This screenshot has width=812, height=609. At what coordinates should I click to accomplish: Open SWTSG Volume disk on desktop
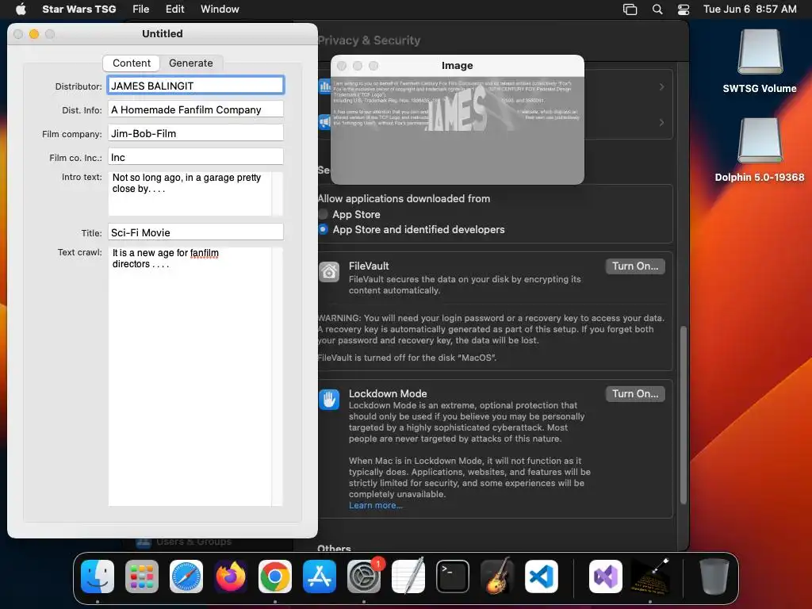click(760, 62)
